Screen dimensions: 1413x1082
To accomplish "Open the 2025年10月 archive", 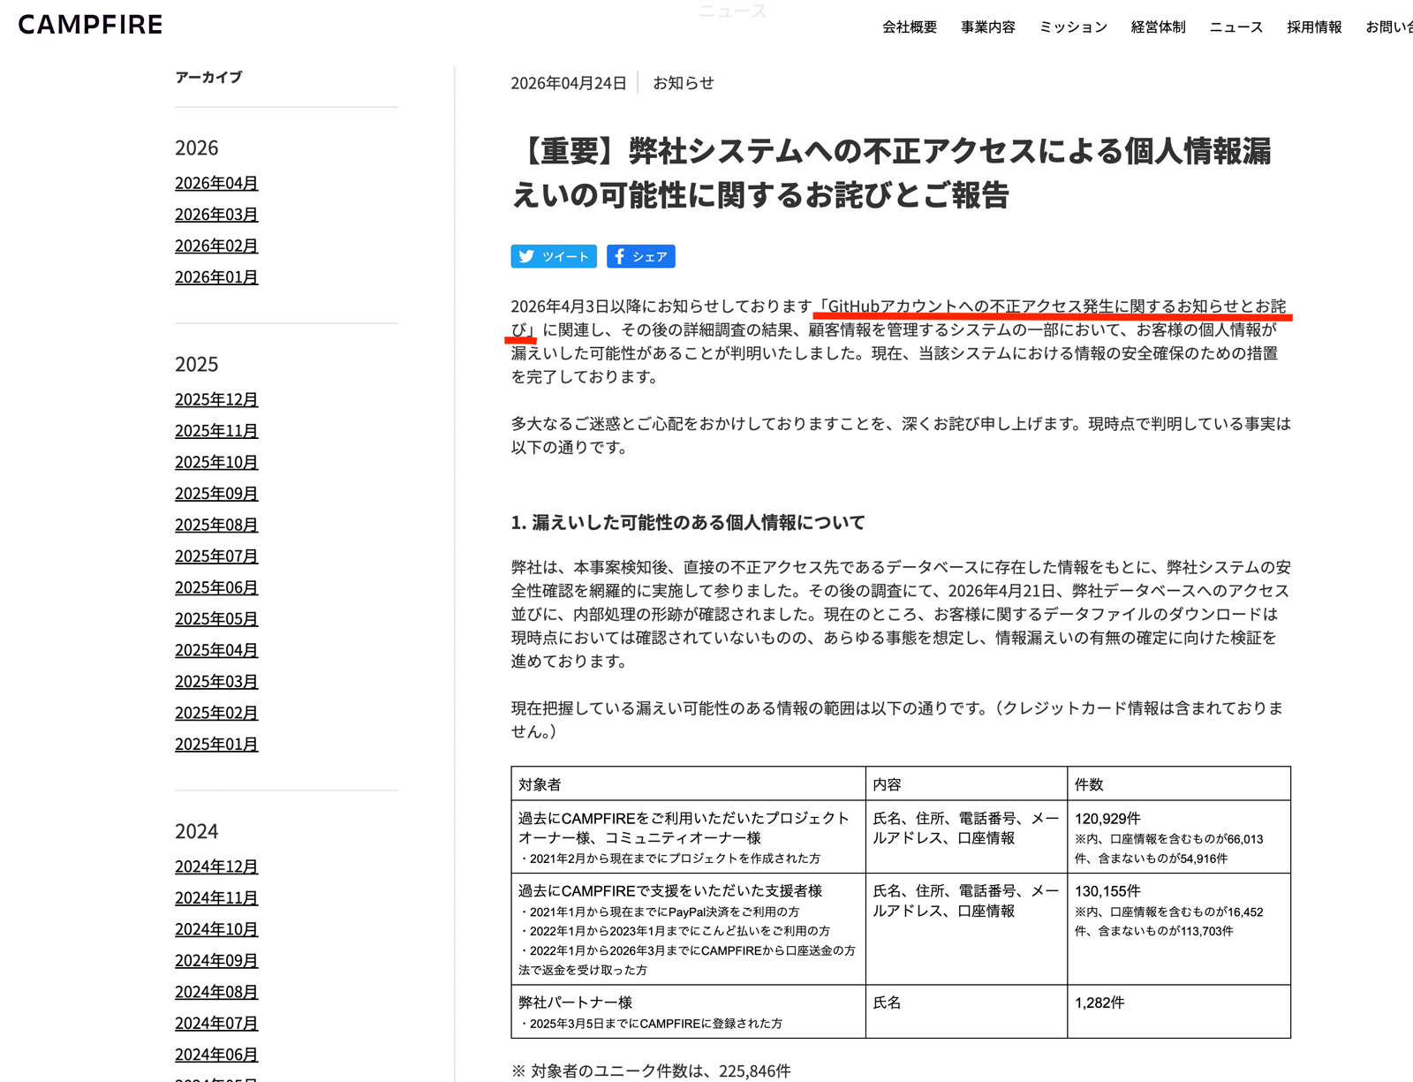I will [216, 462].
